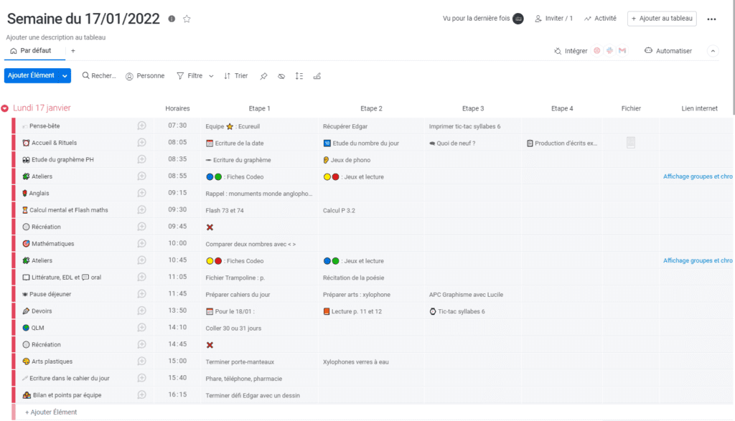The image size is (735, 421).
Task: Star the board as favorite
Action: (x=187, y=19)
